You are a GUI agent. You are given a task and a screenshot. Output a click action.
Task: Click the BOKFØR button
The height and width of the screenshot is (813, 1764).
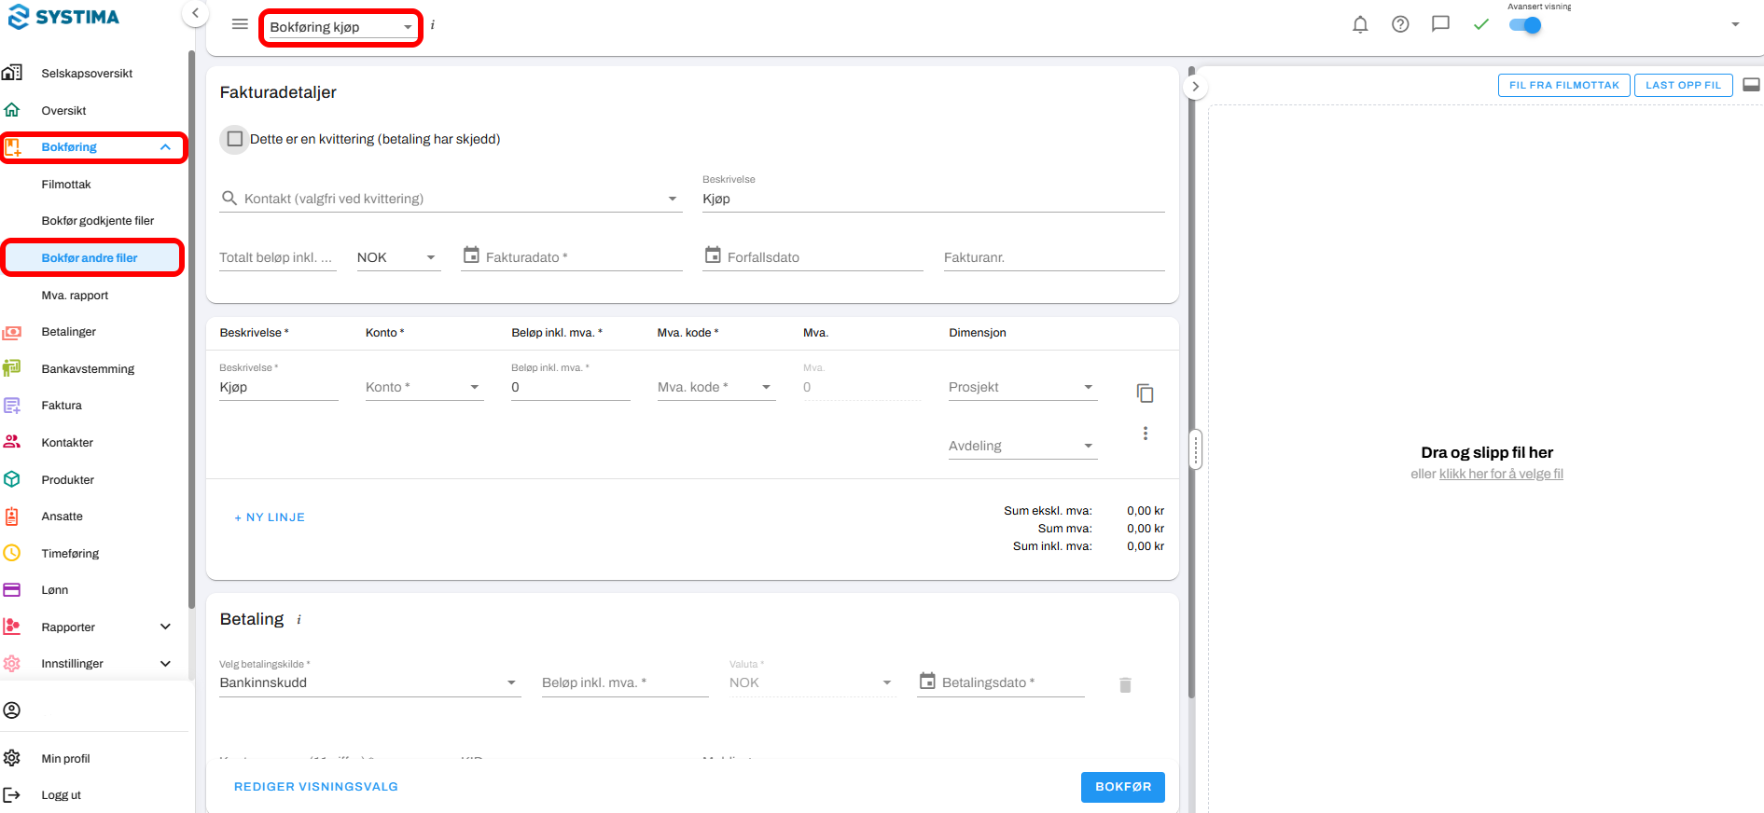1123,787
